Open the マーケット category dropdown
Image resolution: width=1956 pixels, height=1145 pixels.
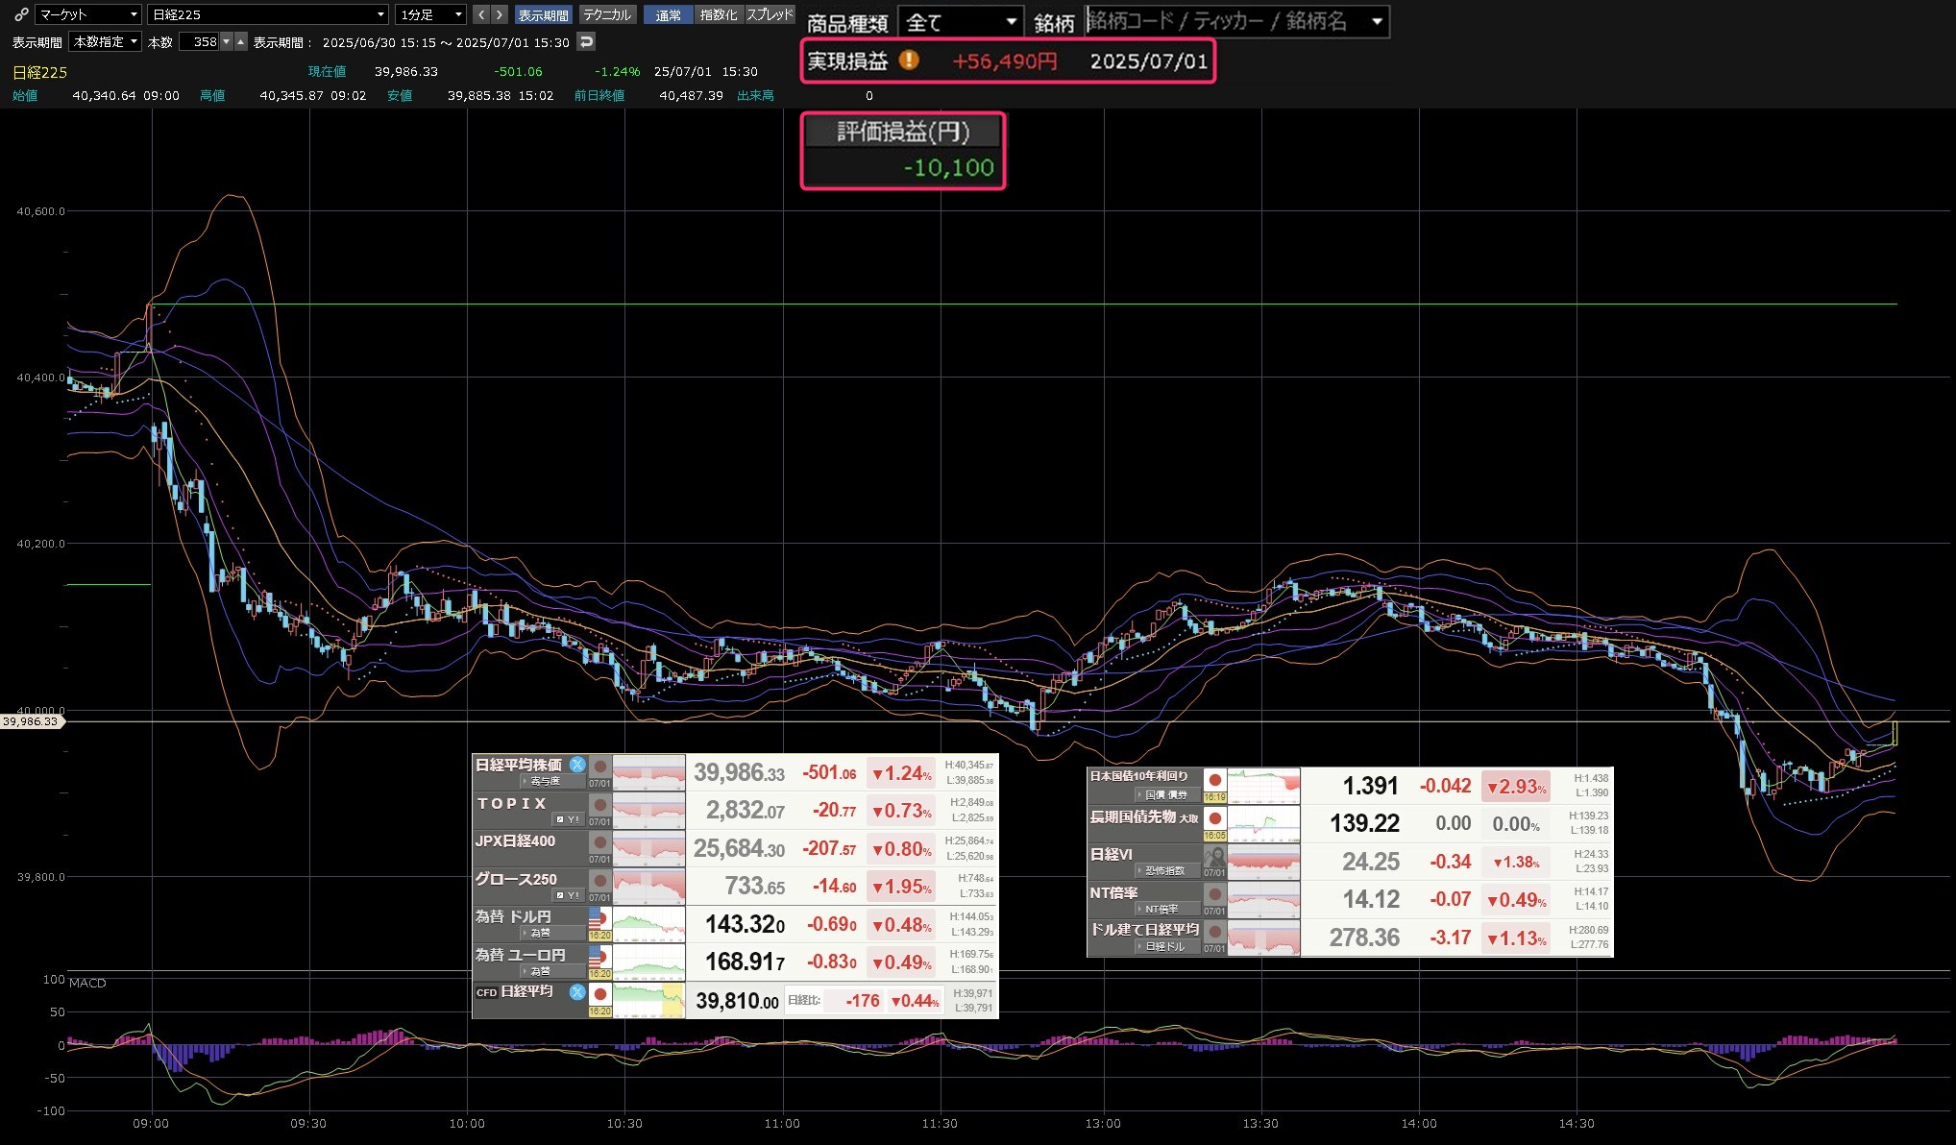click(x=88, y=14)
